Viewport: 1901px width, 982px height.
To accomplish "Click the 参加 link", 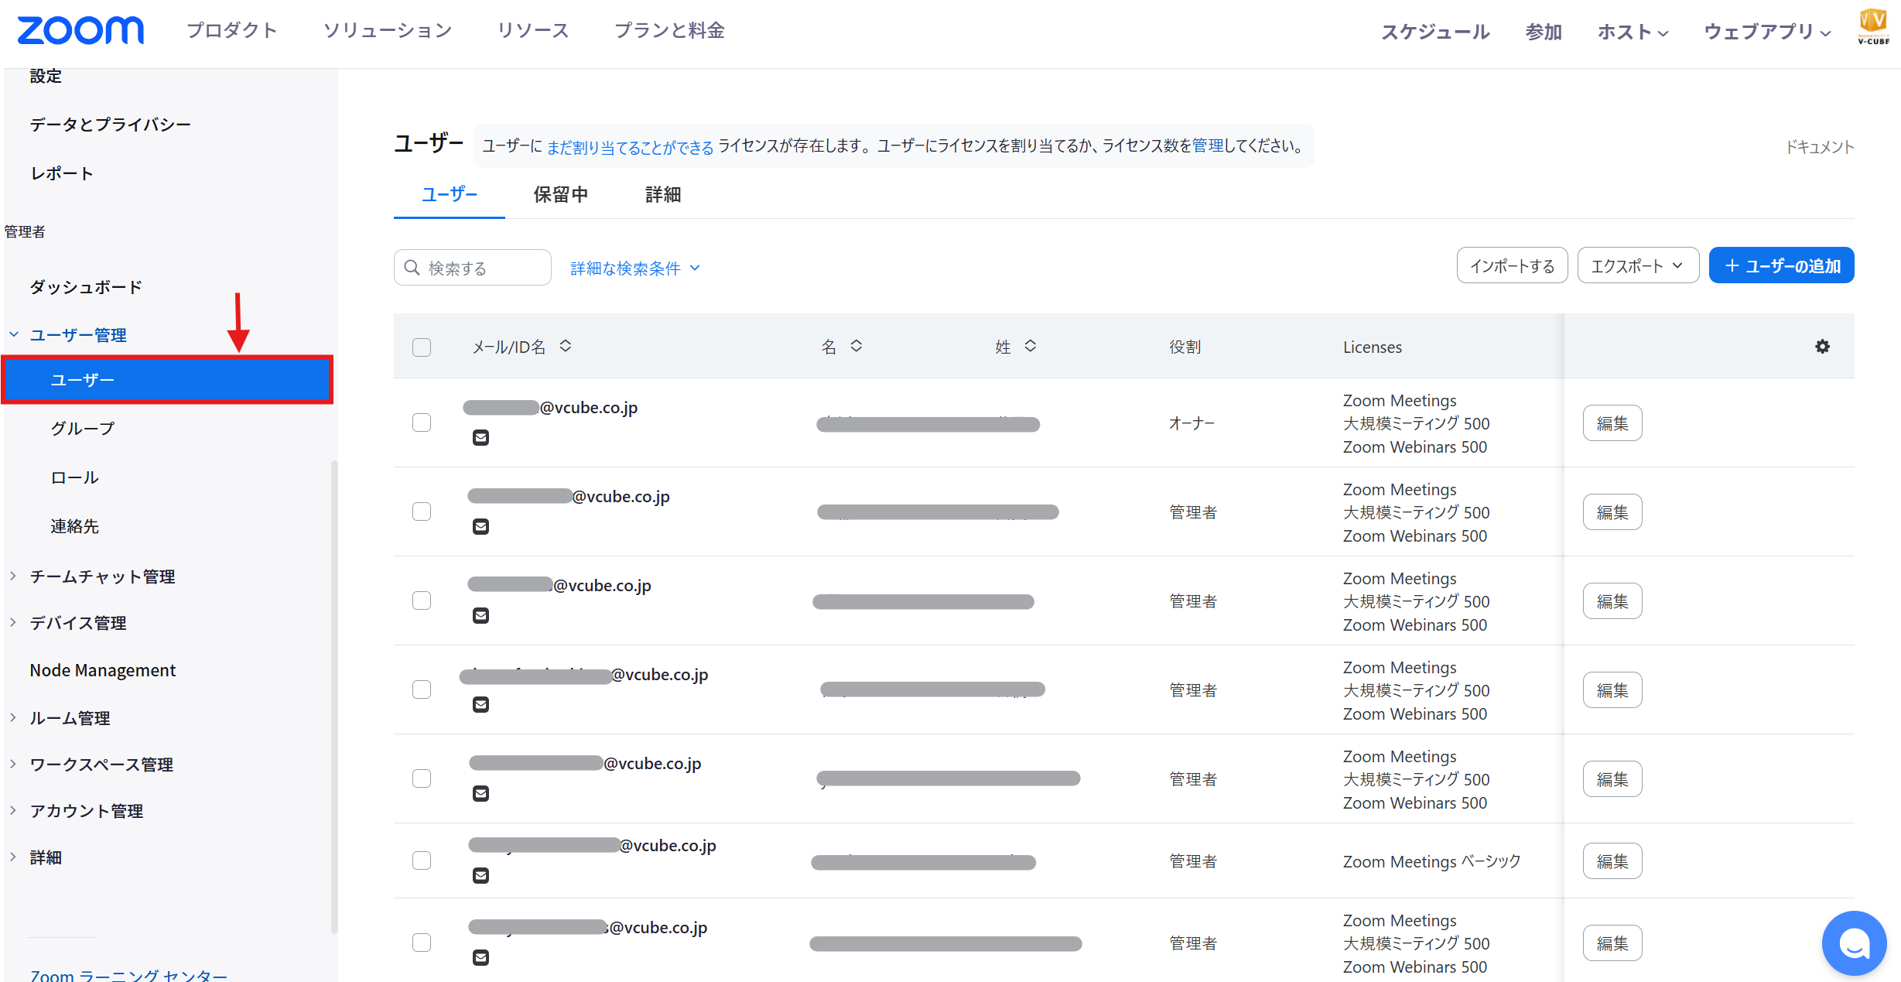I will tap(1544, 32).
